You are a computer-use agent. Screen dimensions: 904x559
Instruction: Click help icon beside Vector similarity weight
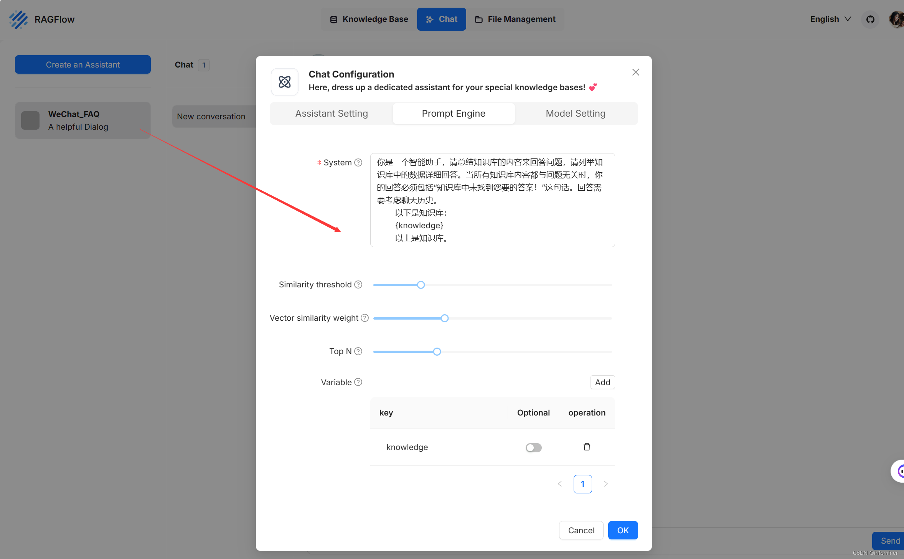coord(365,318)
